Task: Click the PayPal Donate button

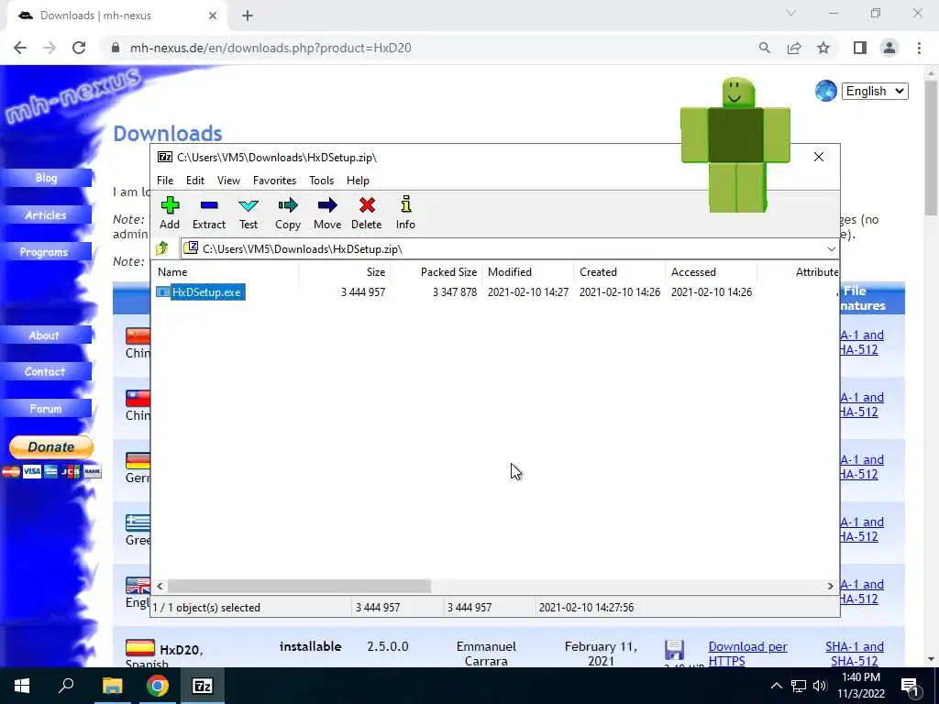Action: click(x=51, y=447)
